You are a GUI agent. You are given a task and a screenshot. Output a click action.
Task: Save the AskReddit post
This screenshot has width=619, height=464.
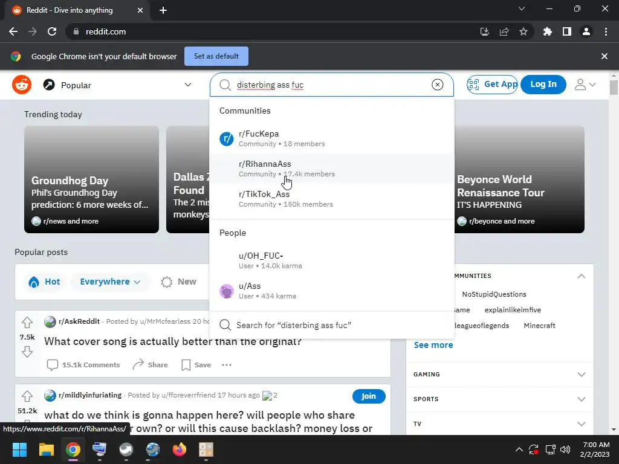click(196, 365)
